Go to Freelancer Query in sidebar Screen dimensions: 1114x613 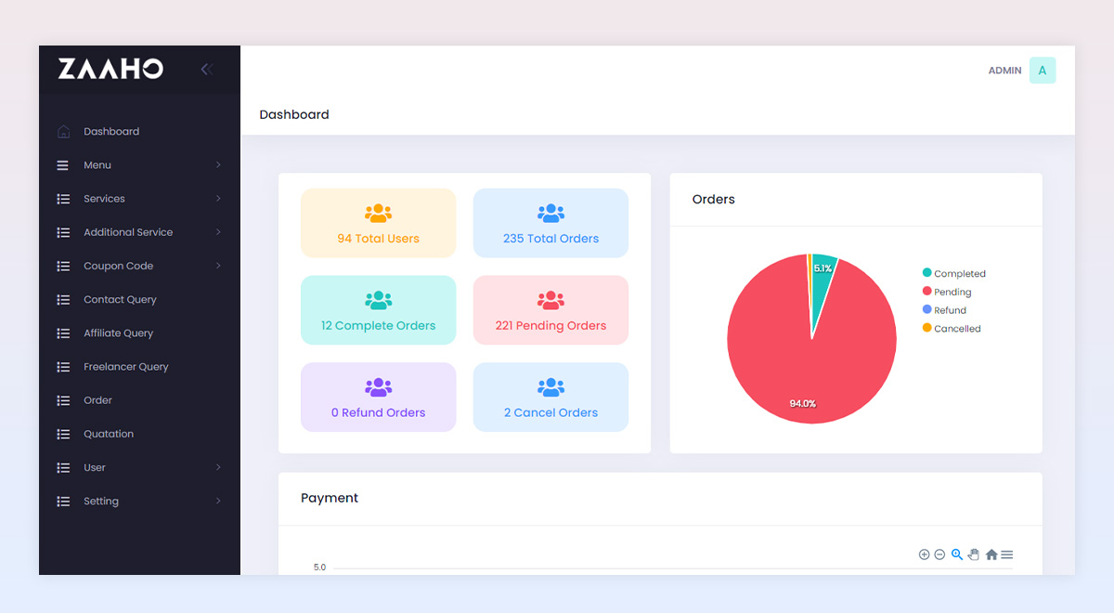[x=125, y=367]
